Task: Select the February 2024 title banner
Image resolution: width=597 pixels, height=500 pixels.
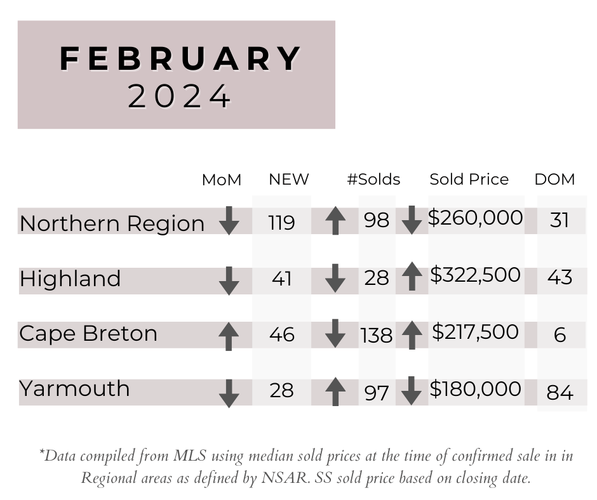Action: (x=177, y=75)
